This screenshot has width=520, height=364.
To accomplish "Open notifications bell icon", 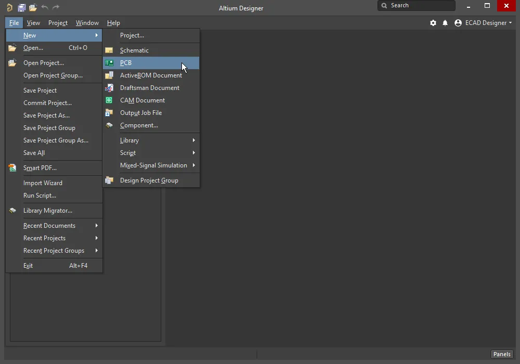I will point(445,23).
